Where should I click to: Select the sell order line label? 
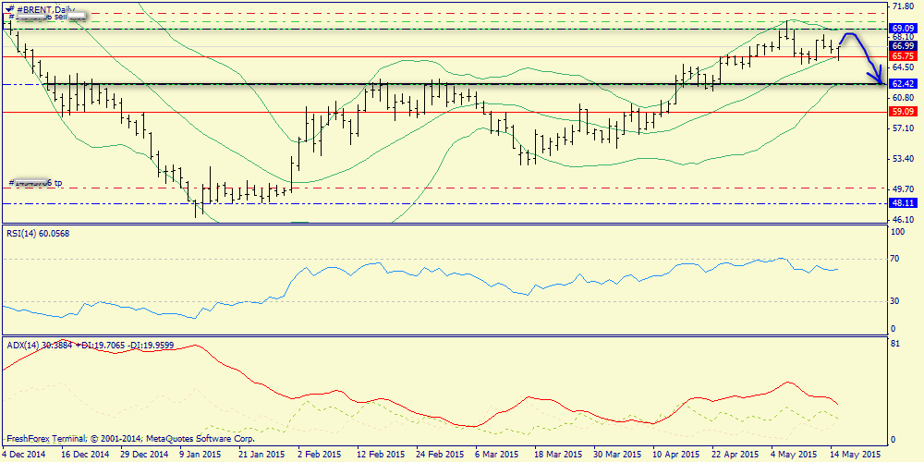pos(51,18)
